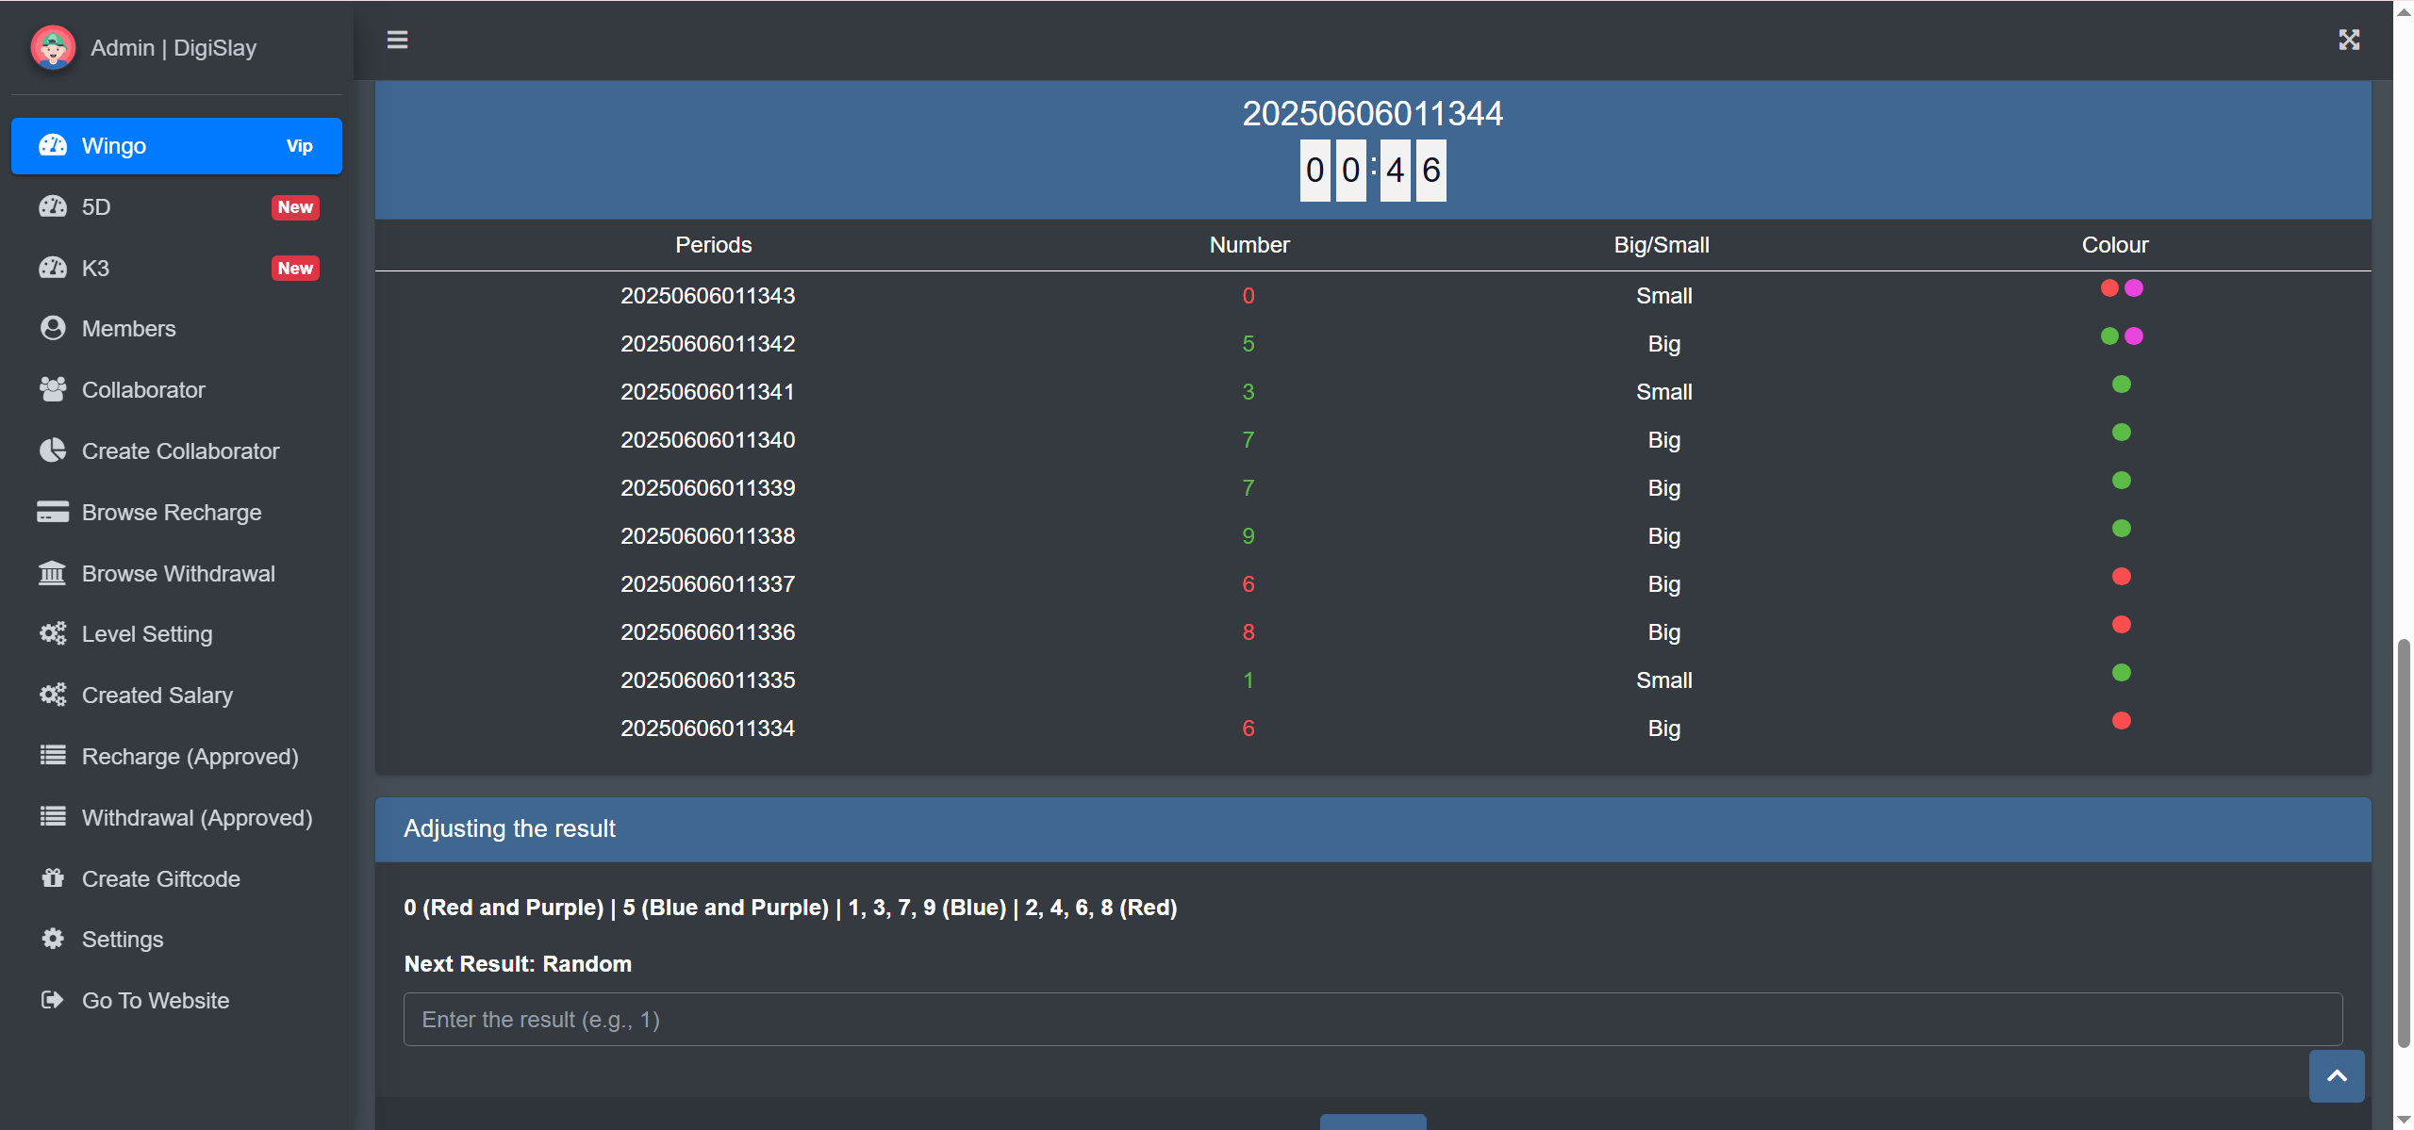
Task: Go to Collaborator page
Action: coord(143,390)
